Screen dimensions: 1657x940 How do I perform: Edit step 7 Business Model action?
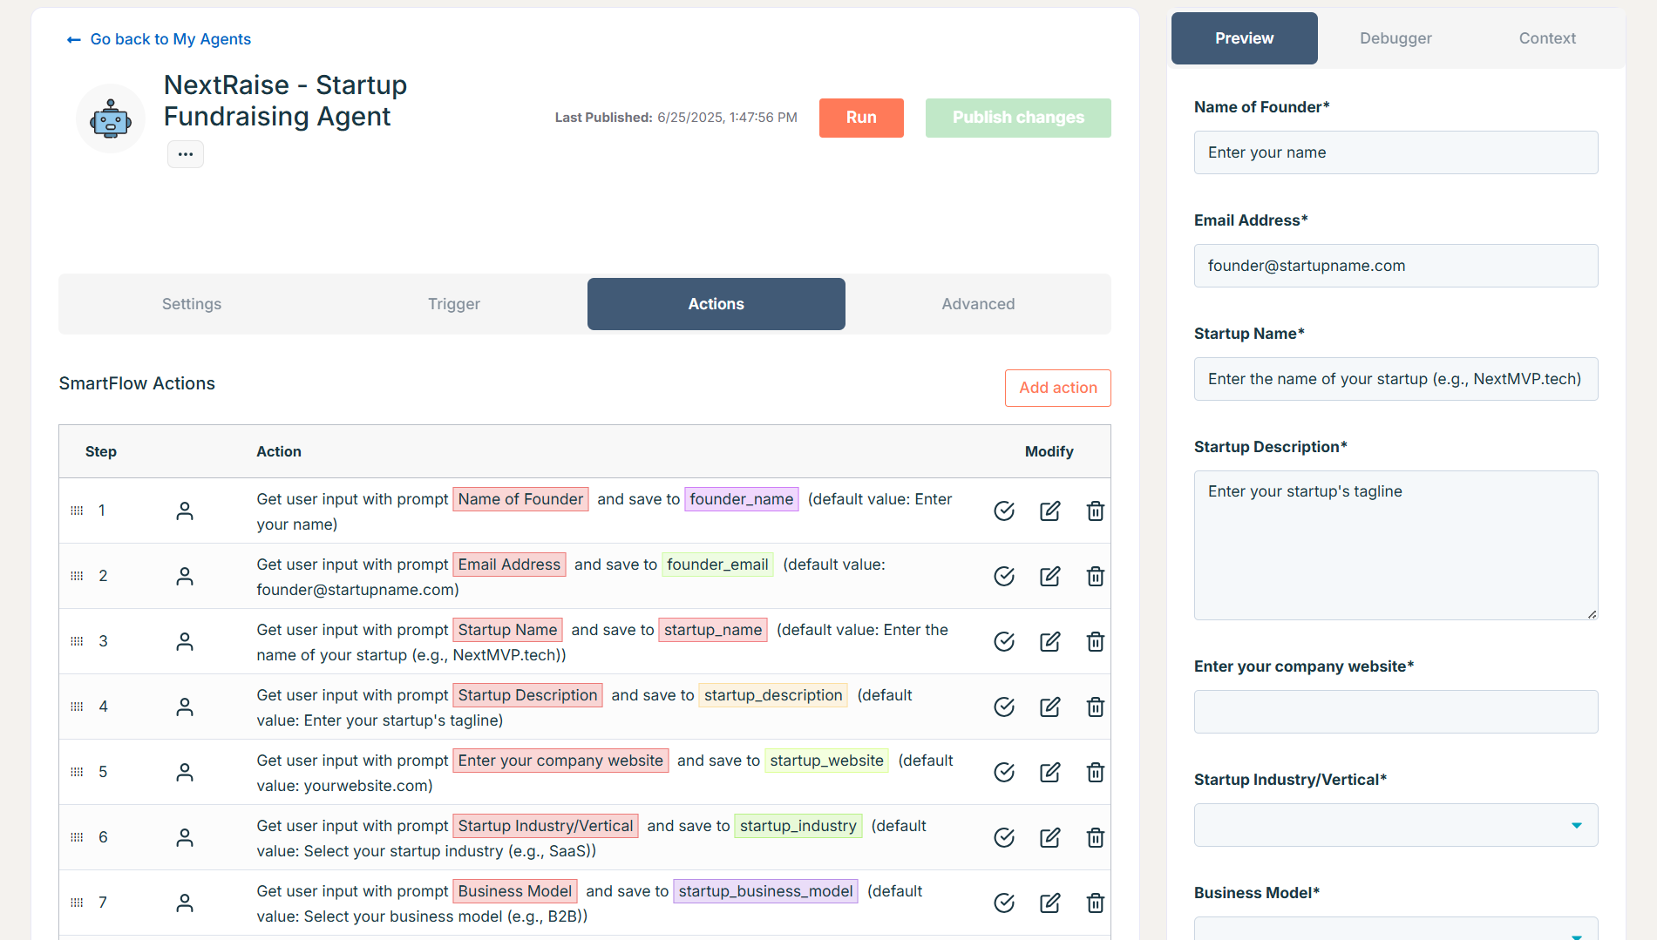pos(1050,903)
